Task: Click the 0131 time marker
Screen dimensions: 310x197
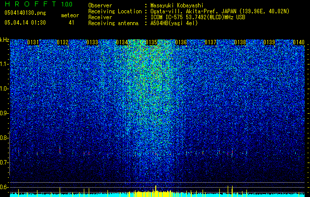Action: [33, 42]
